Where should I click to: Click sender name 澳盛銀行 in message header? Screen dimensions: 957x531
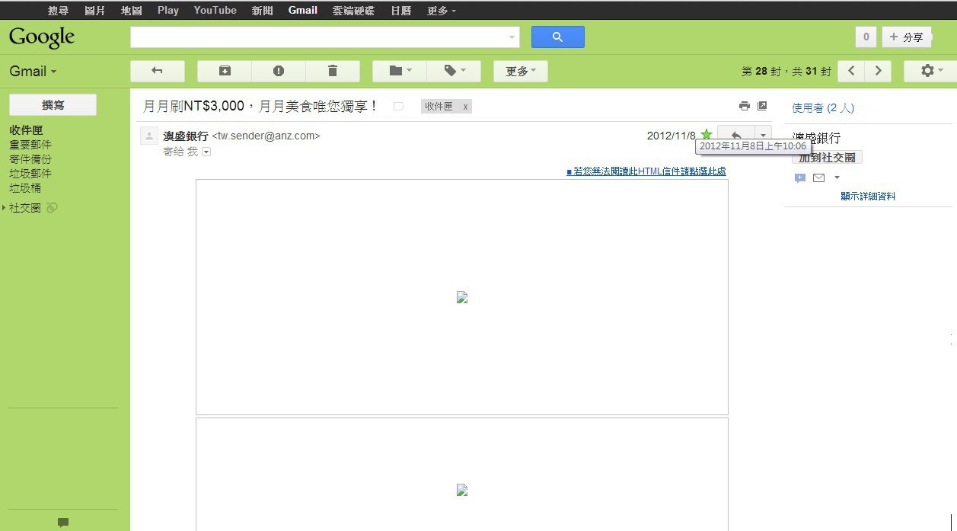(x=185, y=136)
